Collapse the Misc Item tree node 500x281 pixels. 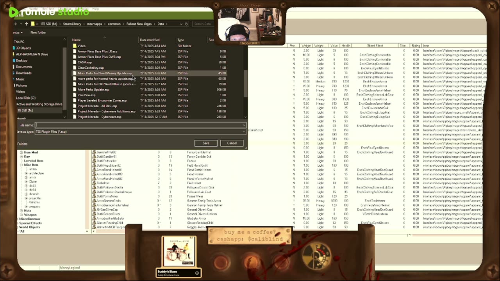[21, 165]
